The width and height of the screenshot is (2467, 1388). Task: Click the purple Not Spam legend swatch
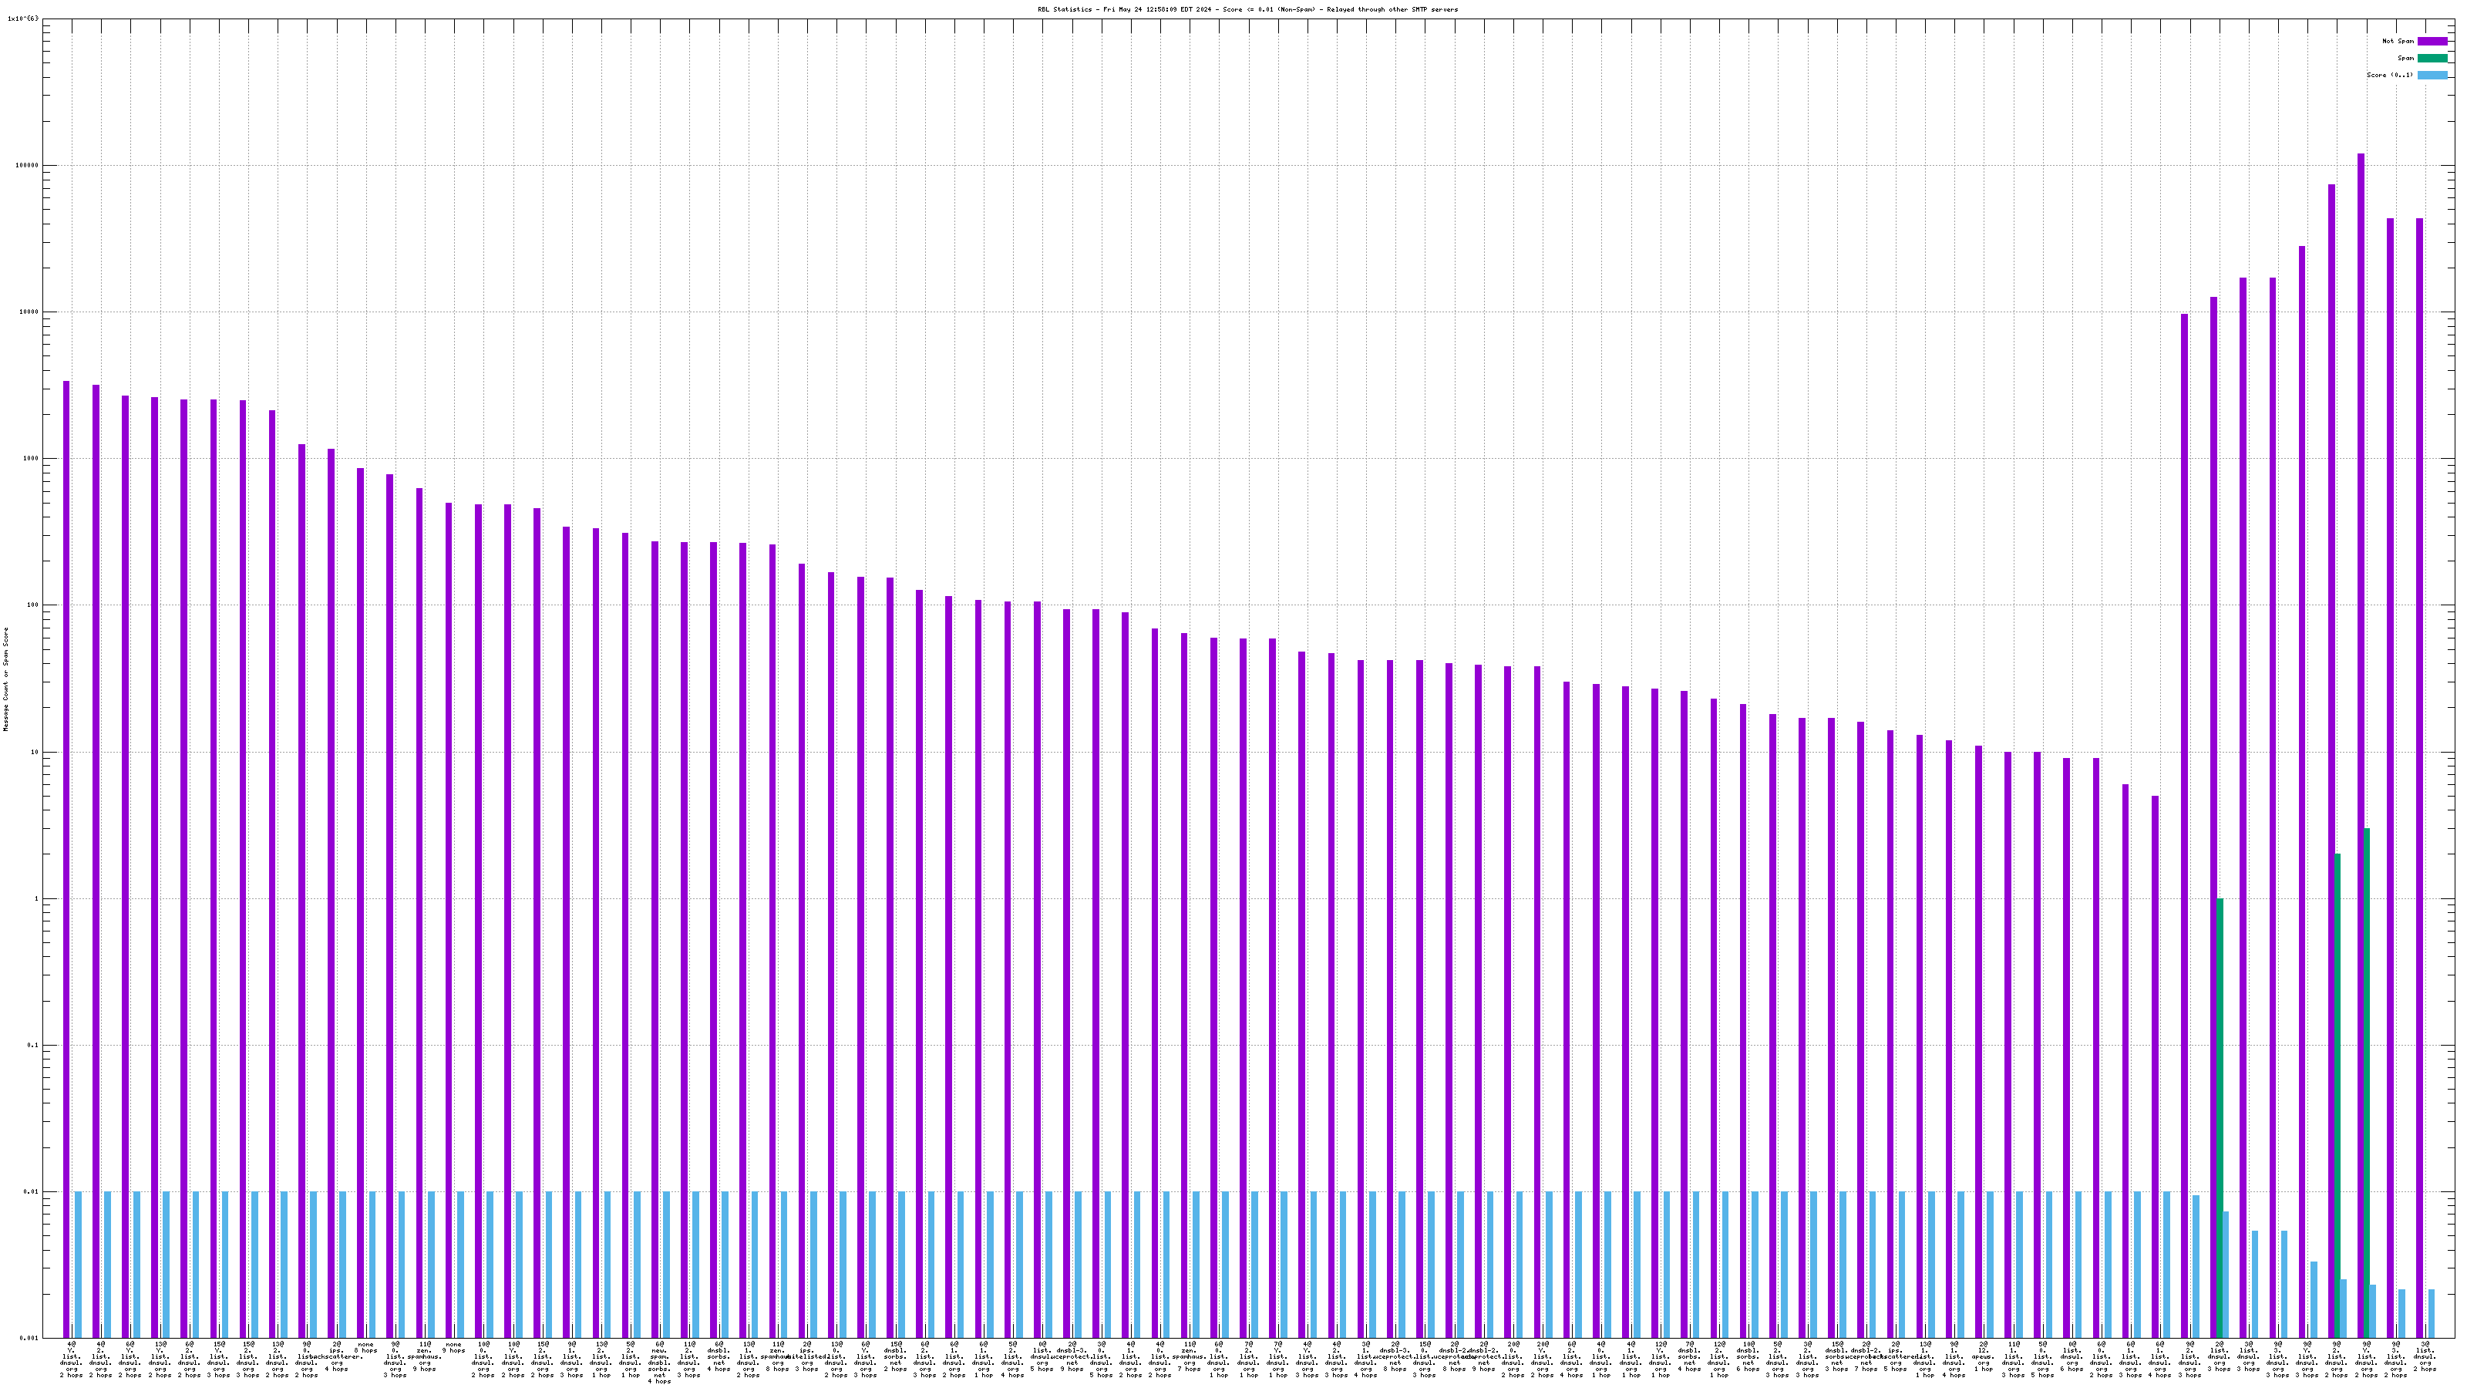(x=2432, y=41)
